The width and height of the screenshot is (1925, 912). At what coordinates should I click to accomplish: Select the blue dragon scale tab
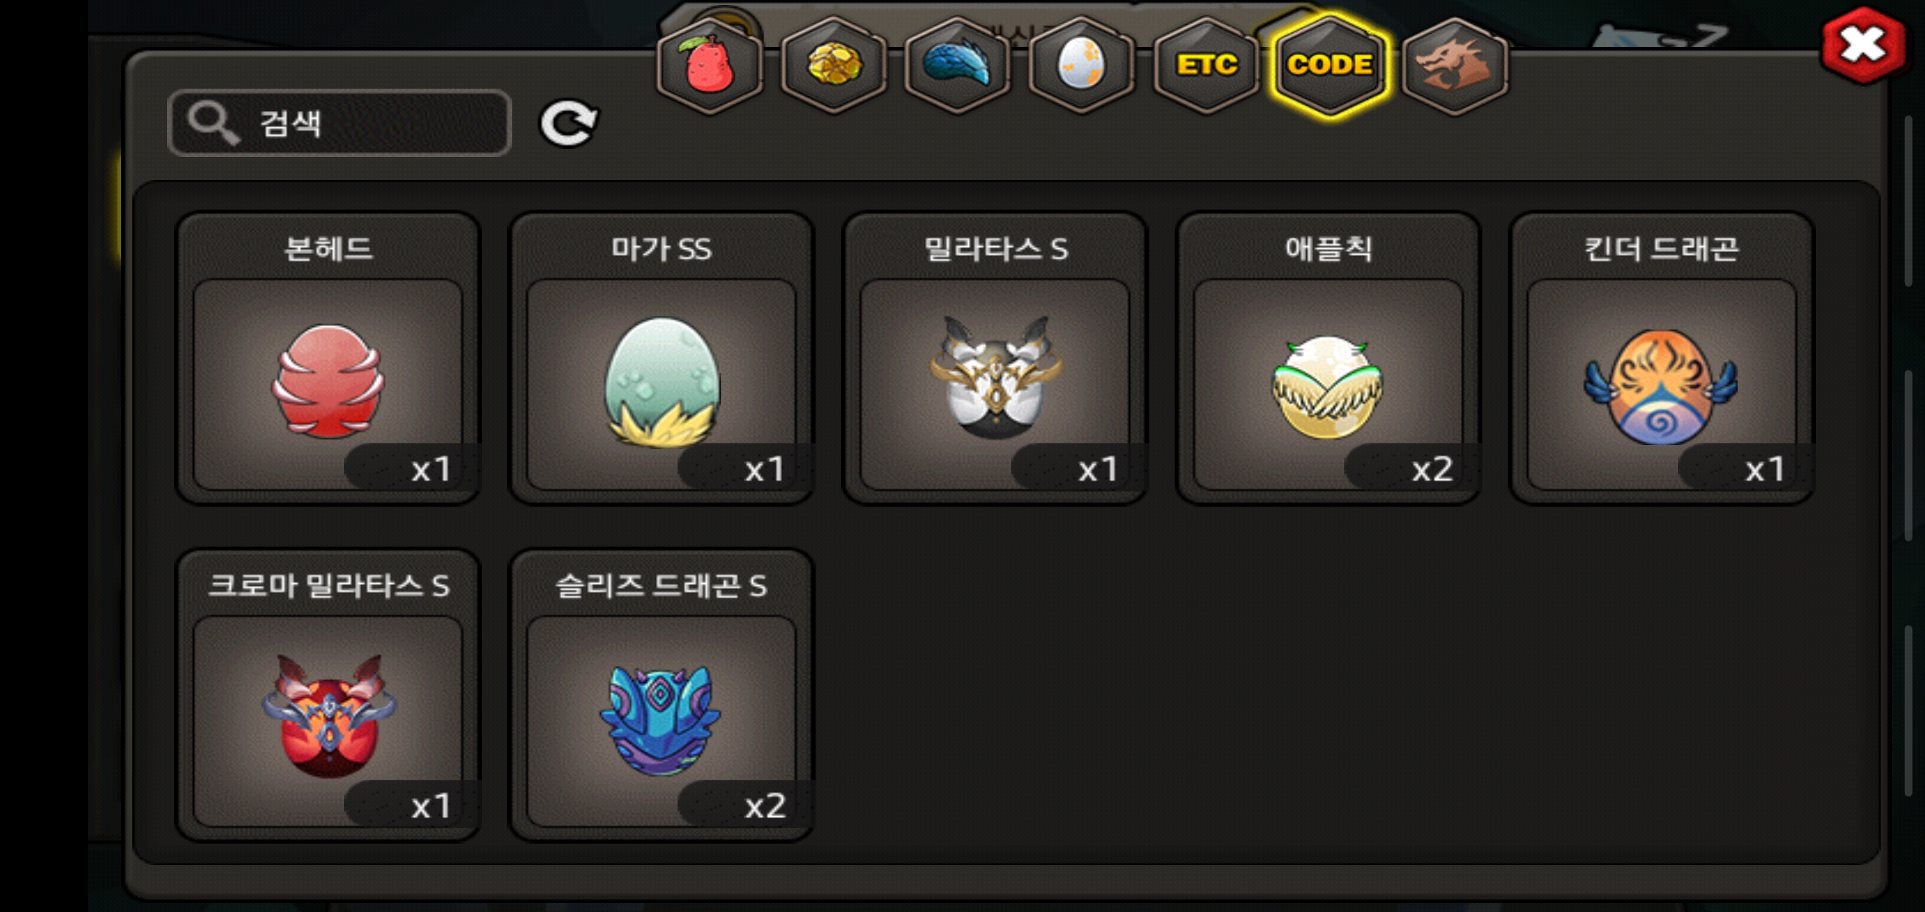[957, 66]
